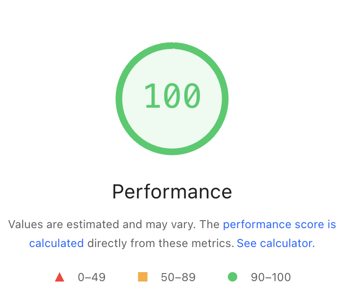Click the 0–49 score range label
Screen dimensions: 346x308
point(92,277)
